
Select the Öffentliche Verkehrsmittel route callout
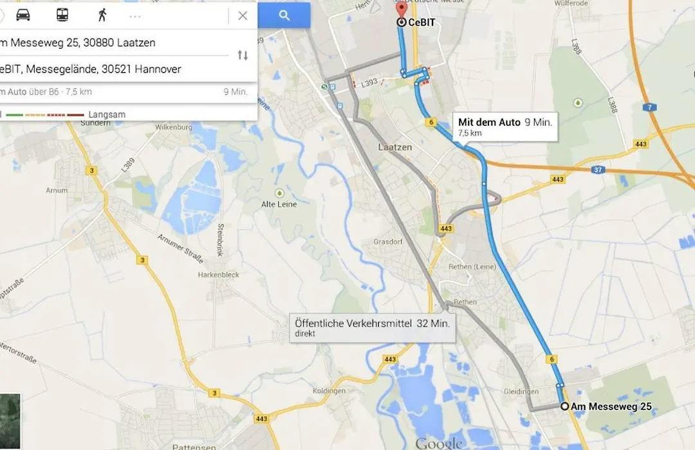coord(373,328)
